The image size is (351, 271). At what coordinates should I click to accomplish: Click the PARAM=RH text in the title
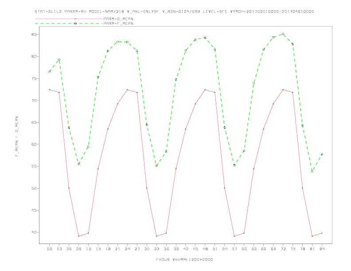pos(75,12)
